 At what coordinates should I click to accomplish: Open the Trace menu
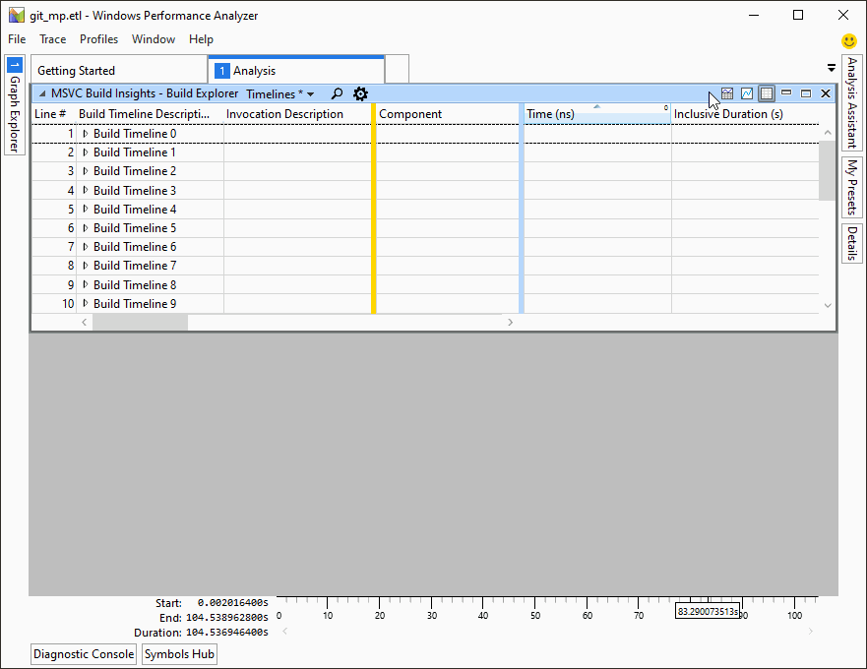pos(52,39)
